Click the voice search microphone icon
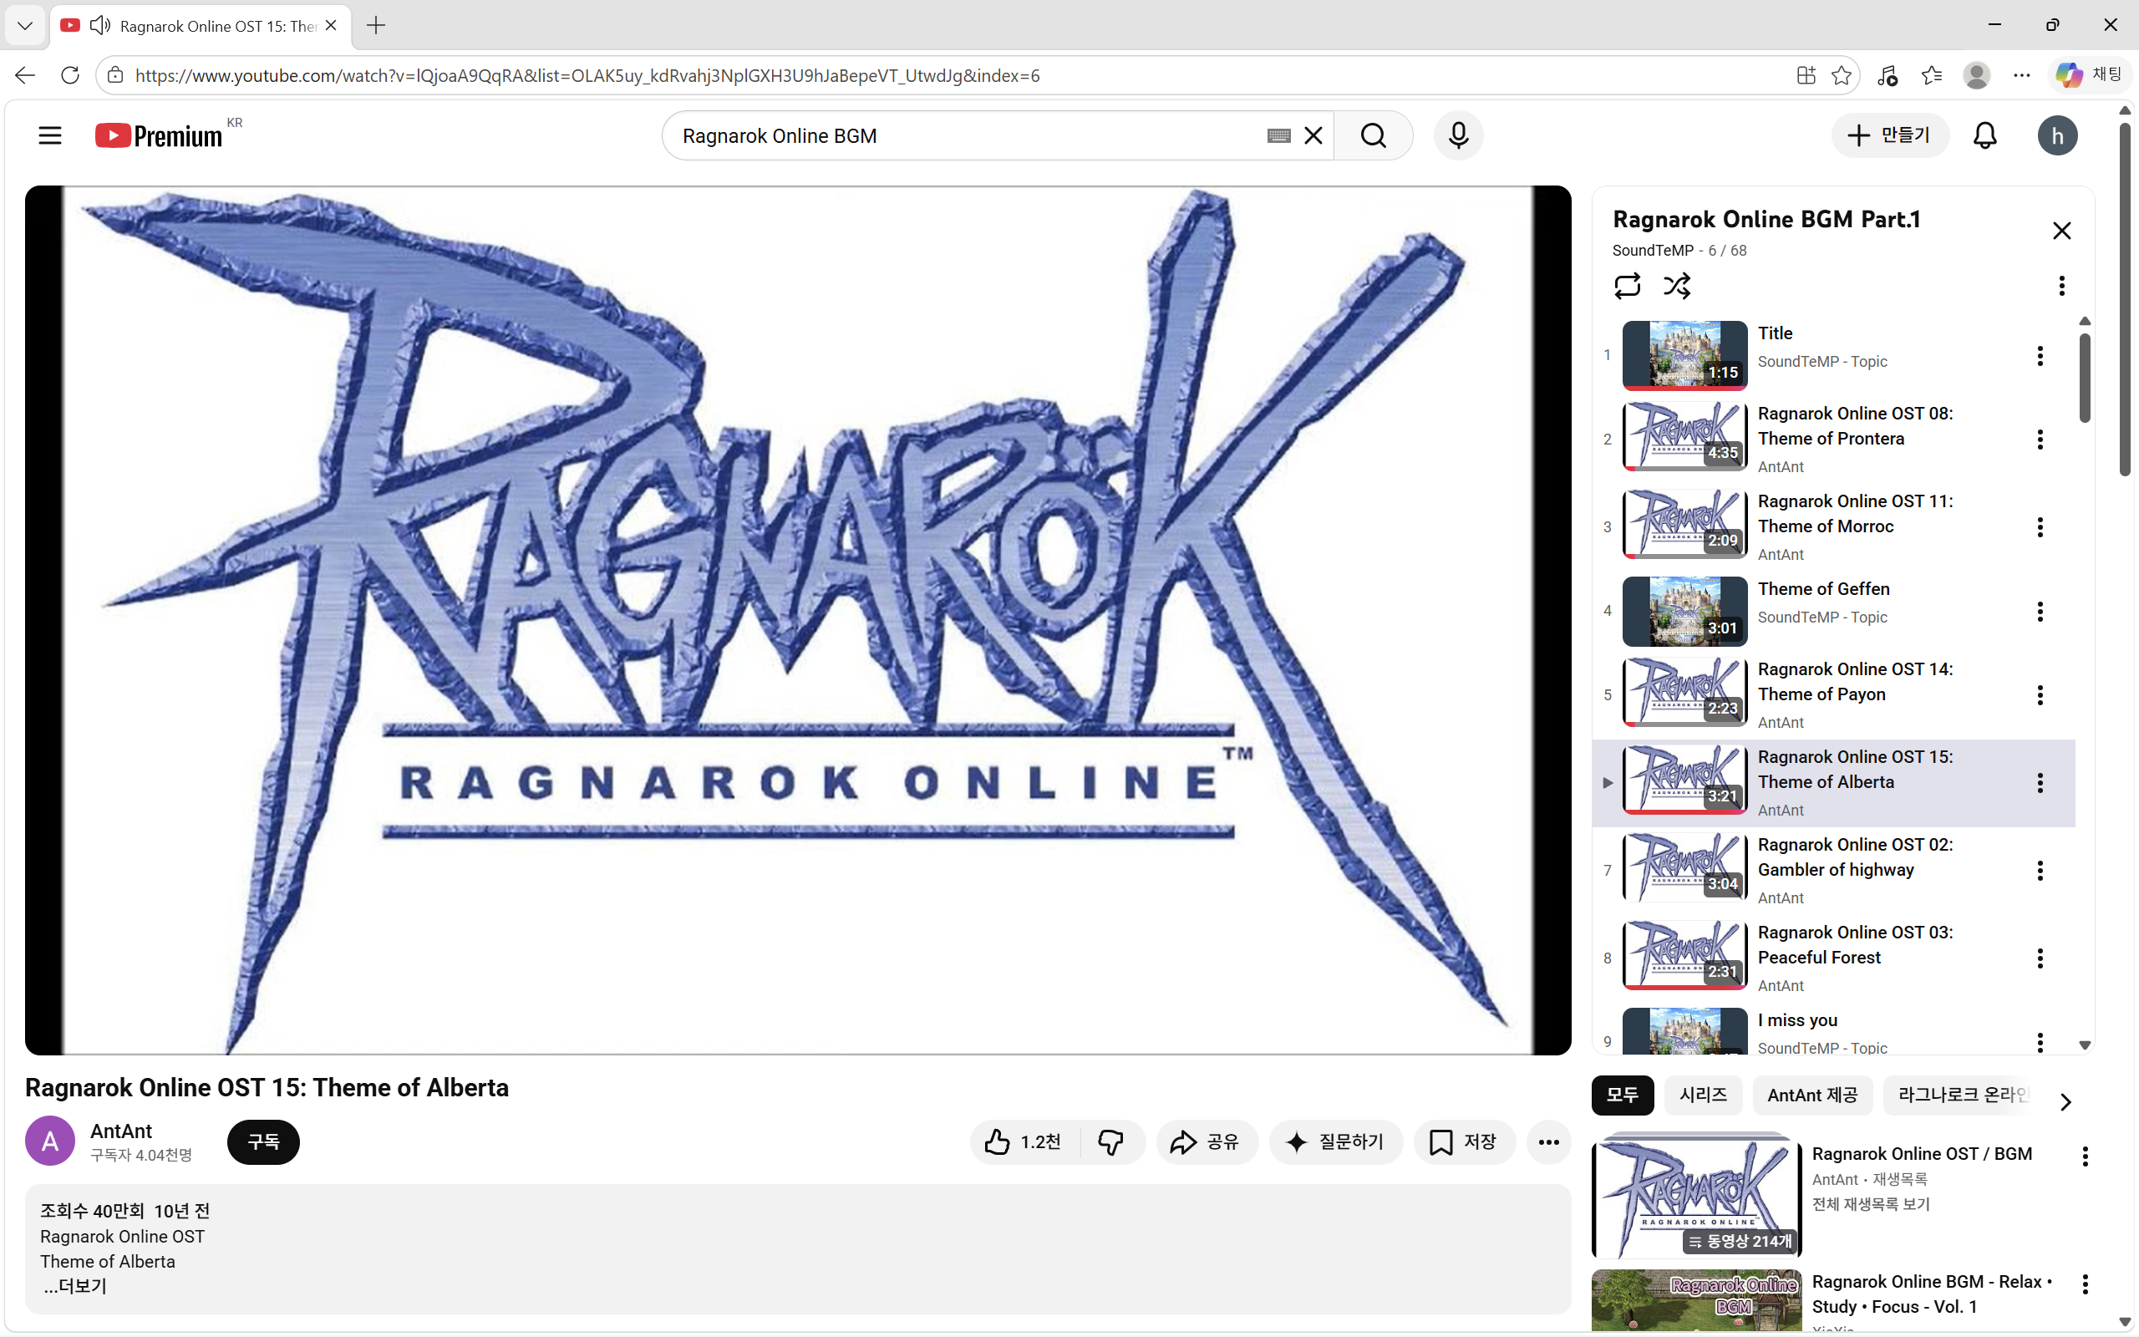This screenshot has height=1337, width=2139. (x=1458, y=135)
